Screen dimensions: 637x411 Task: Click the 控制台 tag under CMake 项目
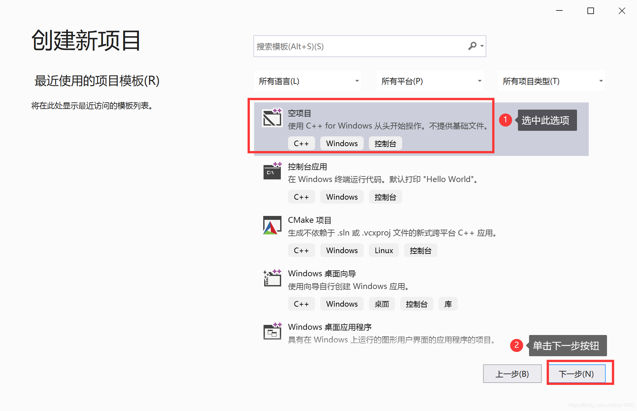pyautogui.click(x=420, y=251)
